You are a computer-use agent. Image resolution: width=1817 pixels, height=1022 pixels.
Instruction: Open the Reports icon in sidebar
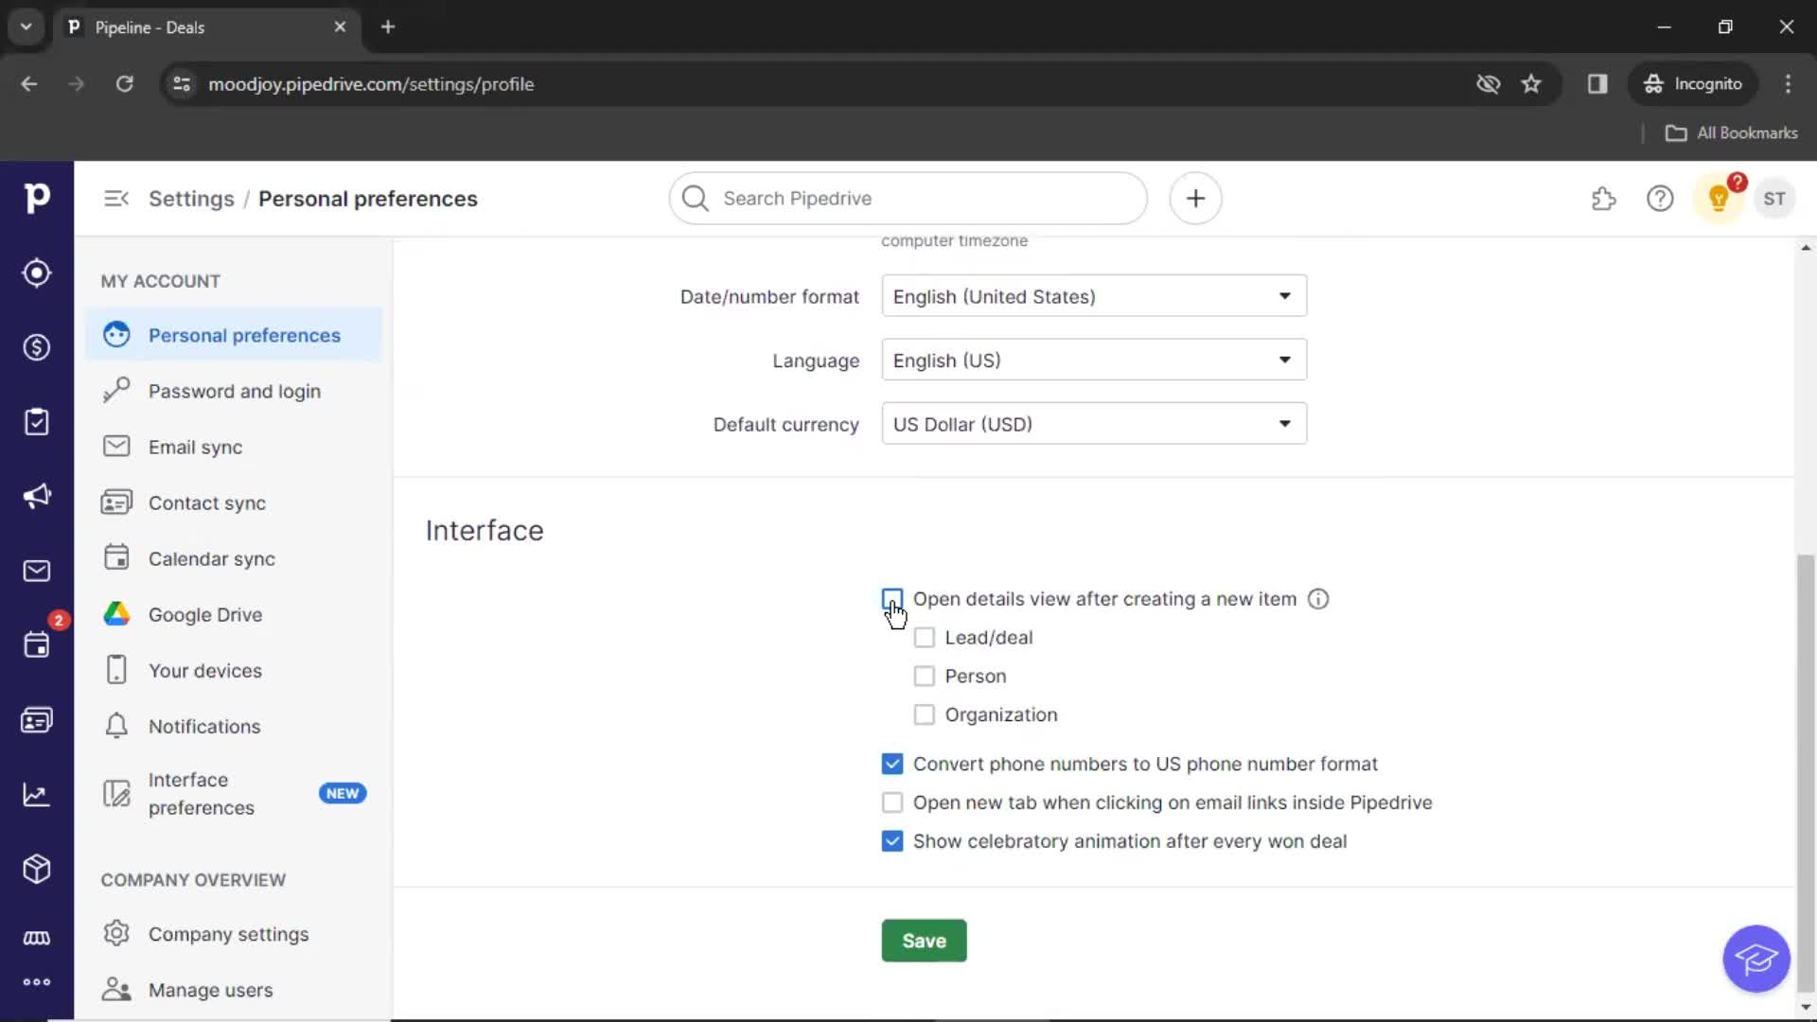(x=38, y=794)
